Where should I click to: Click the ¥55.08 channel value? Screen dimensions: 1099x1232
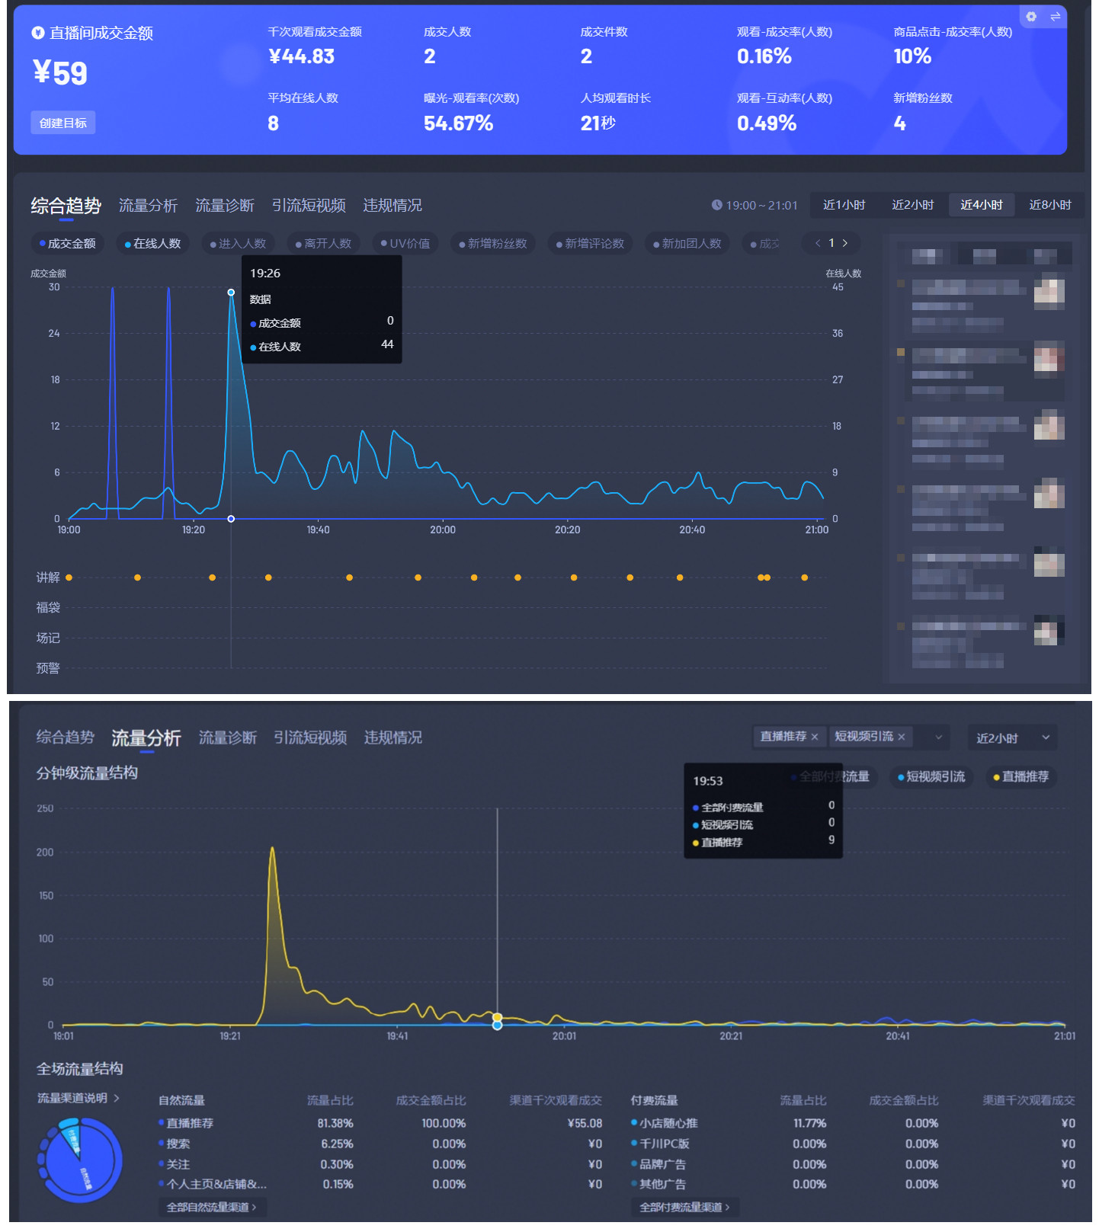point(585,1123)
